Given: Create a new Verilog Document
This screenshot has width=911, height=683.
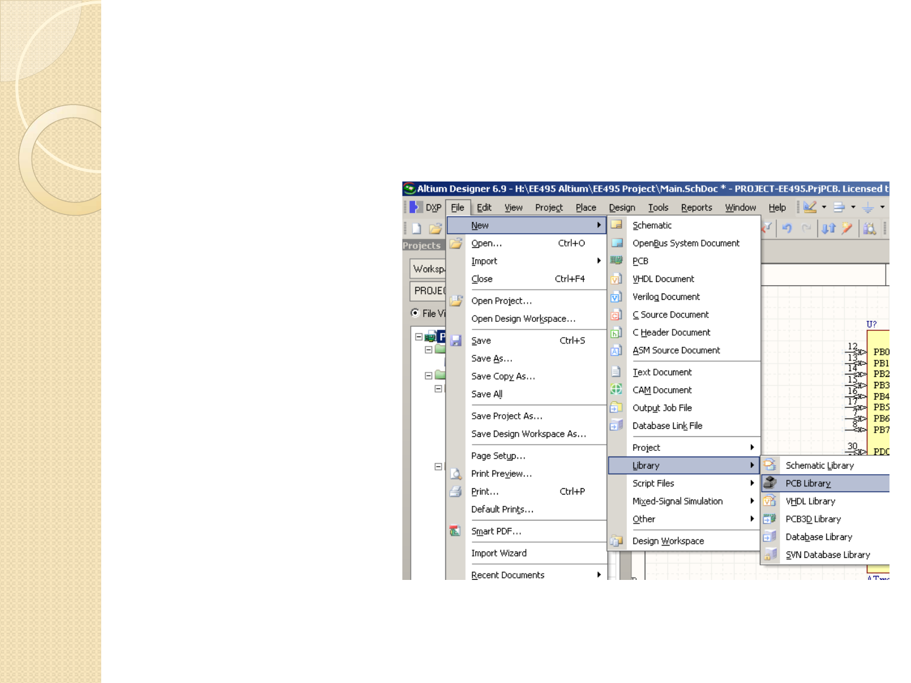Looking at the screenshot, I should click(684, 297).
